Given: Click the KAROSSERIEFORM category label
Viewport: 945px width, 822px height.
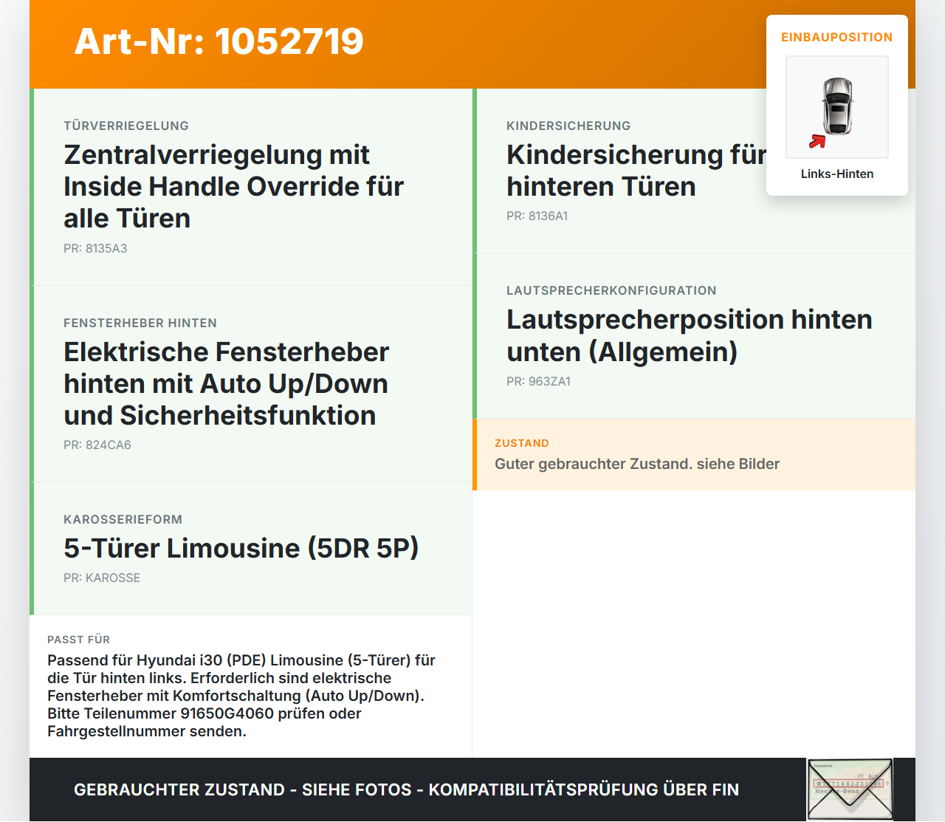Looking at the screenshot, I should [x=123, y=519].
